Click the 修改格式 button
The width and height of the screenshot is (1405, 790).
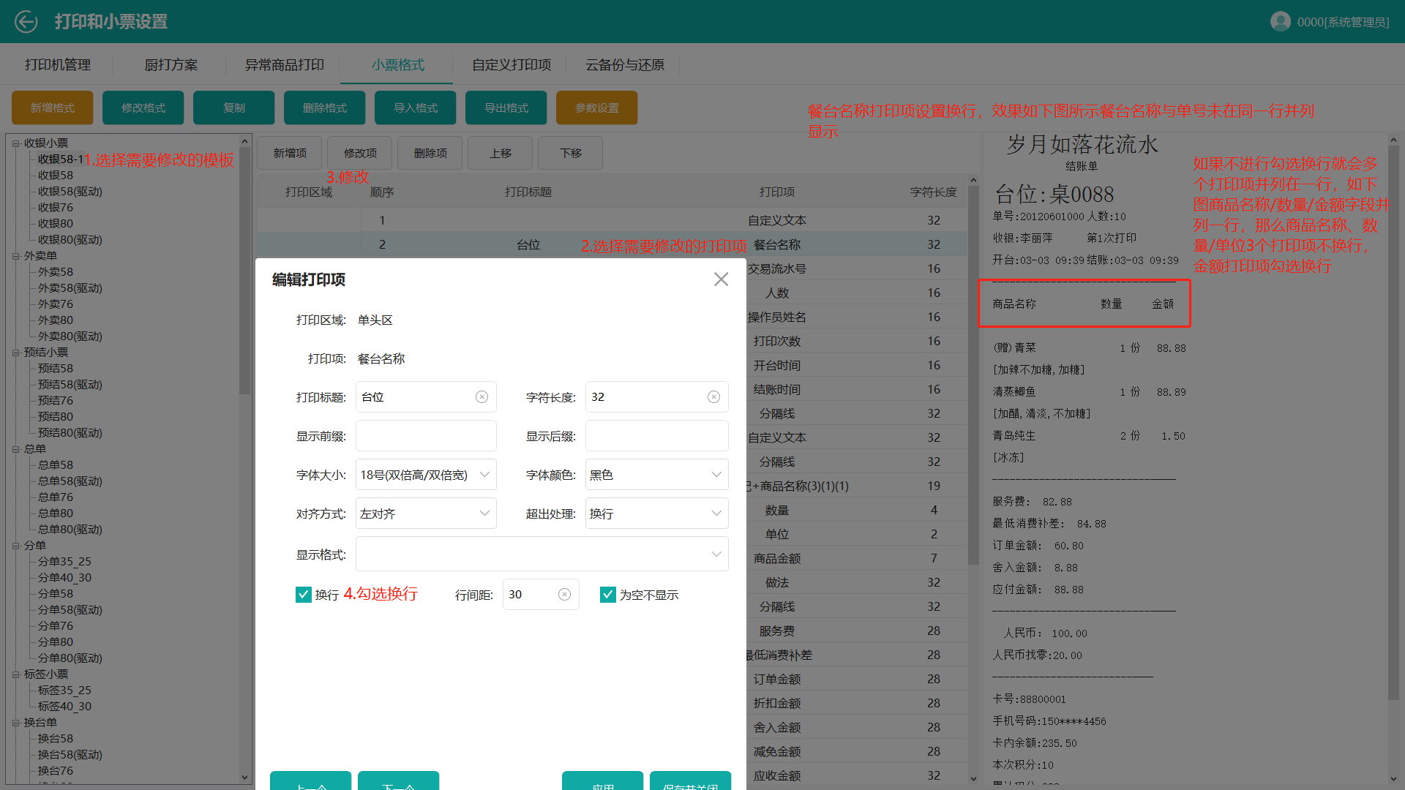(x=143, y=108)
